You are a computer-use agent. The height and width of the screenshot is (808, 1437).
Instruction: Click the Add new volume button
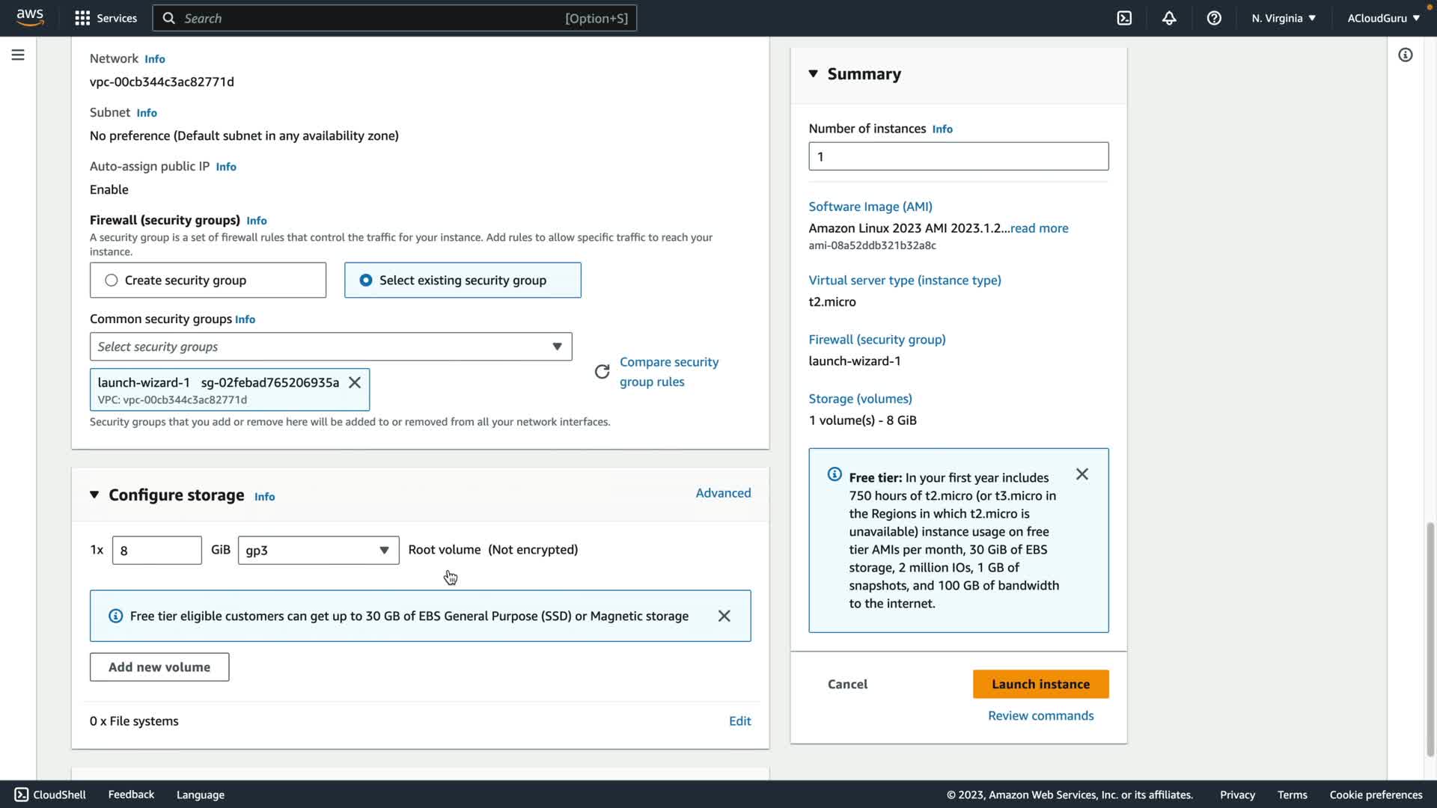[x=159, y=667]
